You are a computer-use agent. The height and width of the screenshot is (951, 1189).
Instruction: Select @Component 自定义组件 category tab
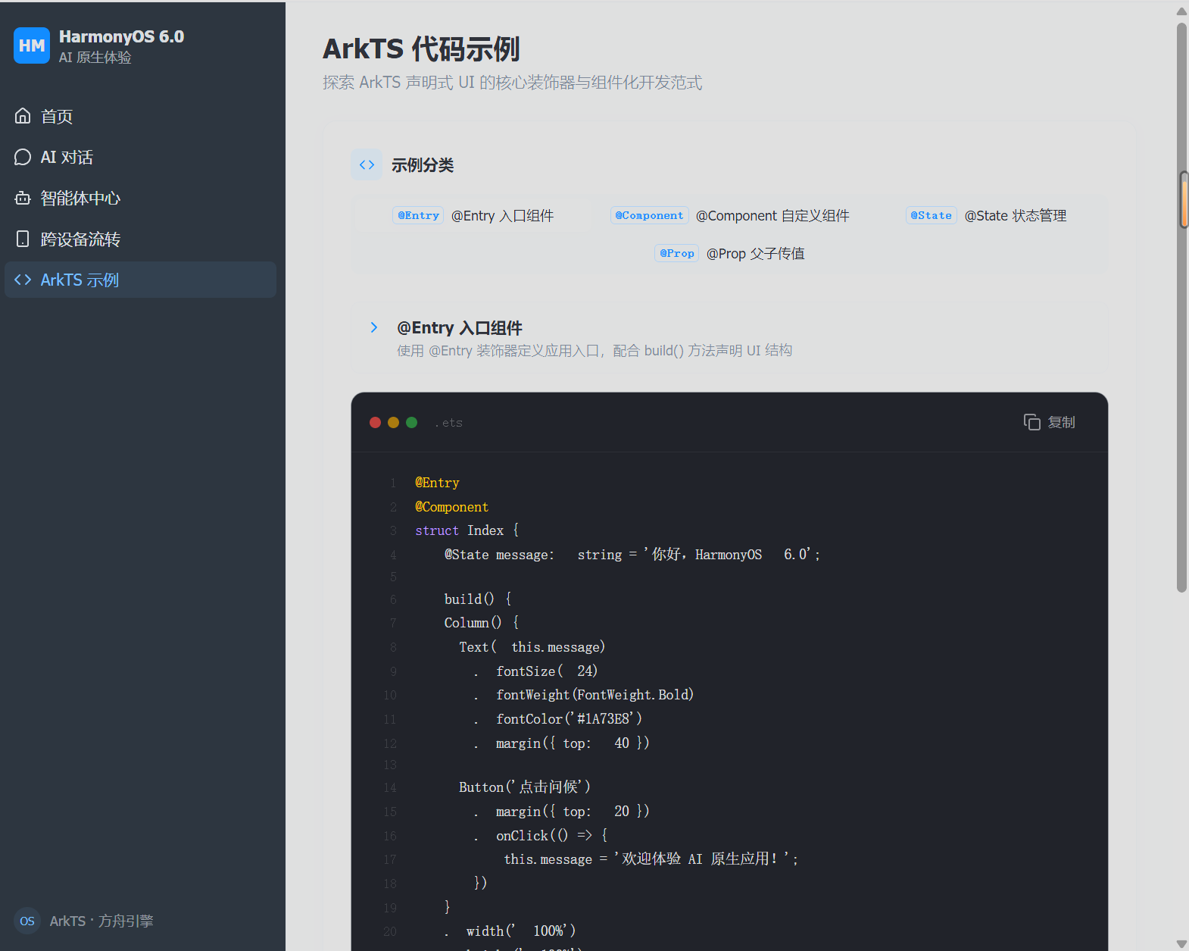tap(732, 216)
